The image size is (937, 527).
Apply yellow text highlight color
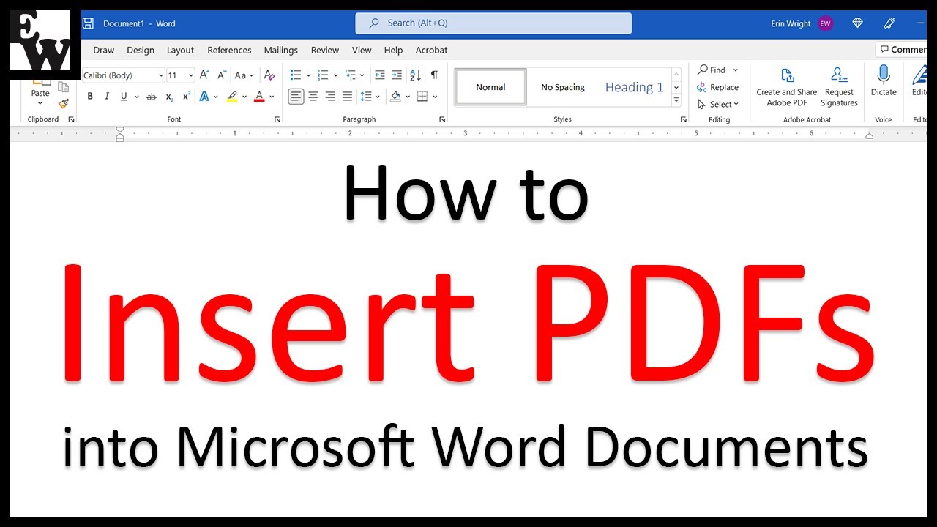coord(232,97)
